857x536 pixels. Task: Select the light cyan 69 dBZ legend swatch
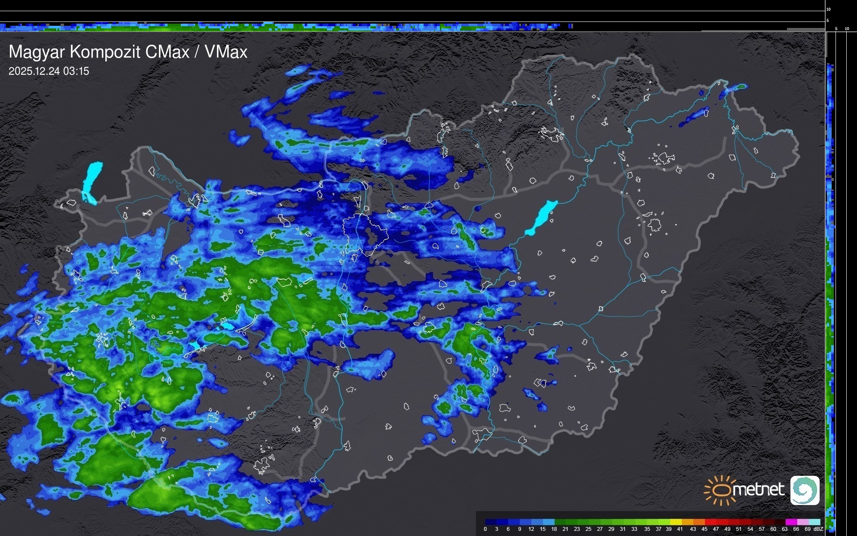(x=814, y=522)
